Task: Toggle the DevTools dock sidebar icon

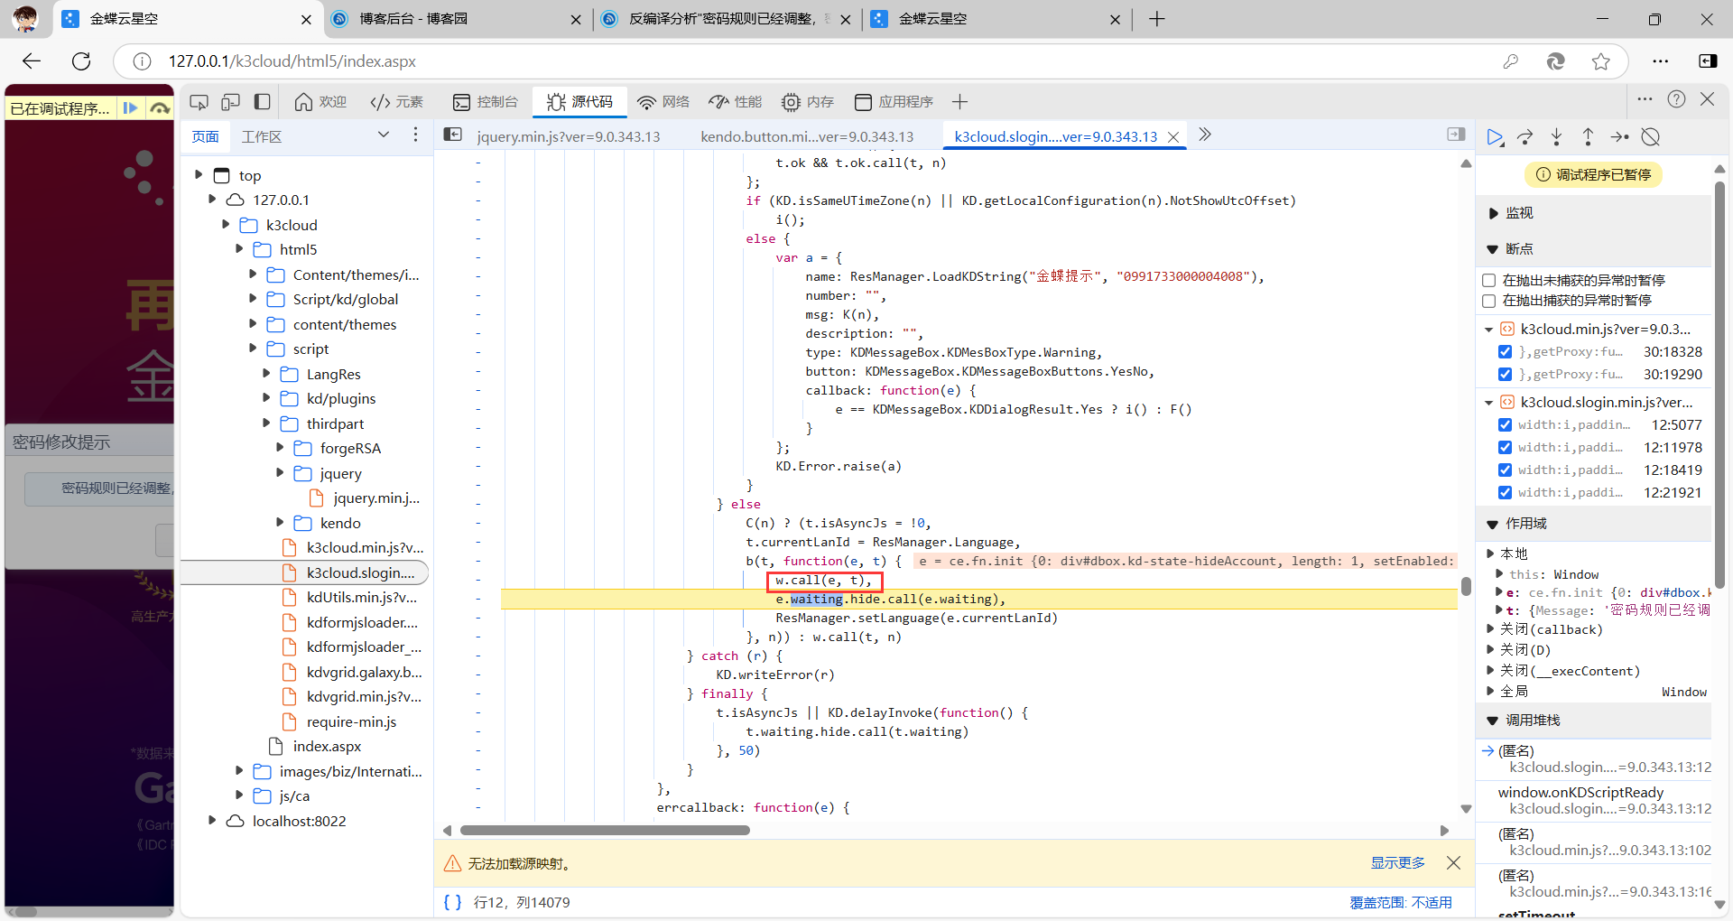Action: [x=262, y=102]
